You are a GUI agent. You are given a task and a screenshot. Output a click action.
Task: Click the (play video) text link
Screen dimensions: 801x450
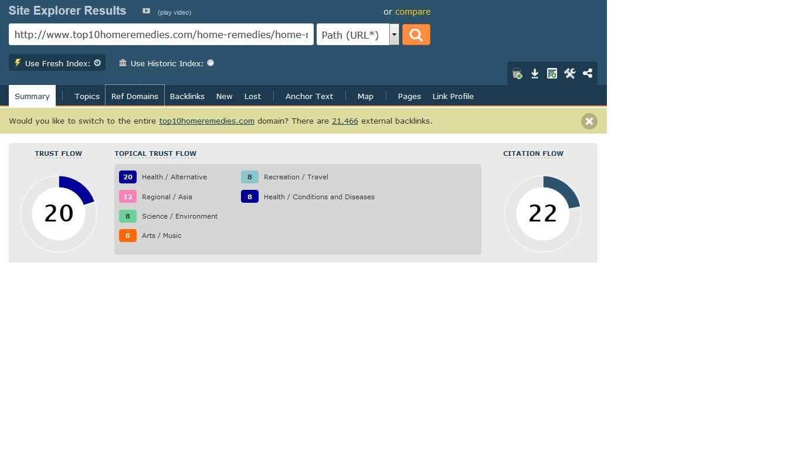click(x=174, y=12)
